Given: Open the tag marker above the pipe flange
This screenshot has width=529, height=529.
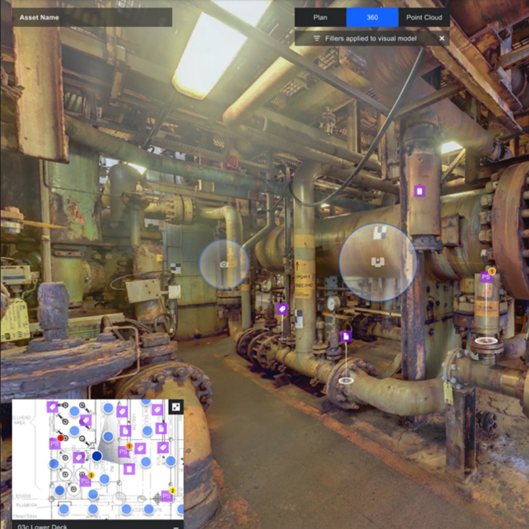Looking at the screenshot, I should (x=282, y=309).
